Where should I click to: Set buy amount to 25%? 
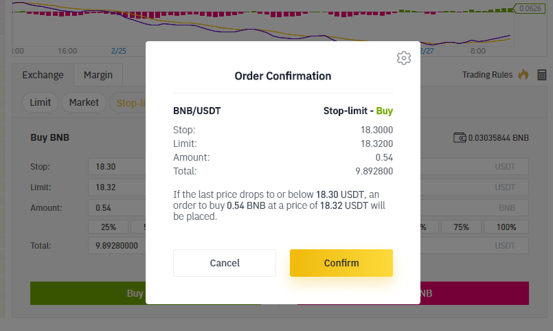[x=109, y=227]
